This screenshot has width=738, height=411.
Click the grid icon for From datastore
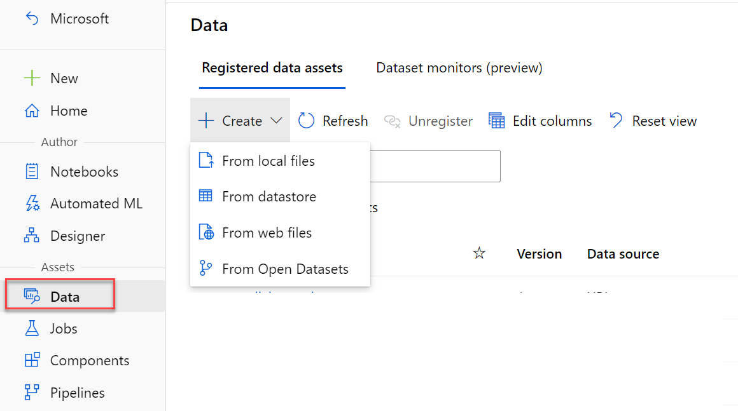click(205, 196)
